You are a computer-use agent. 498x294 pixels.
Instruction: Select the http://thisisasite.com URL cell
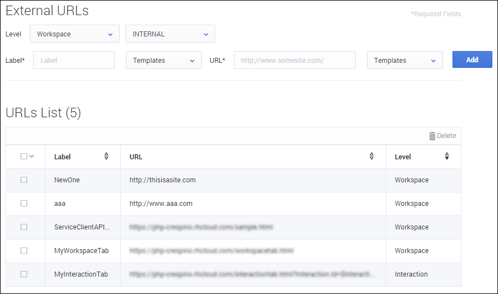click(162, 180)
